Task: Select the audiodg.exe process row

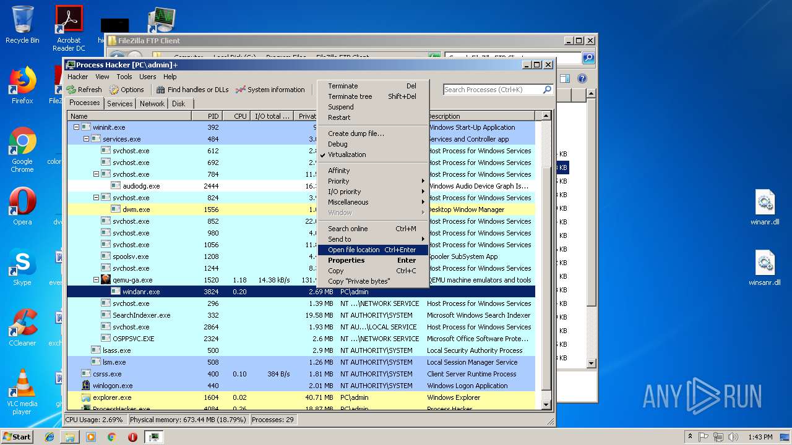Action: coord(301,186)
